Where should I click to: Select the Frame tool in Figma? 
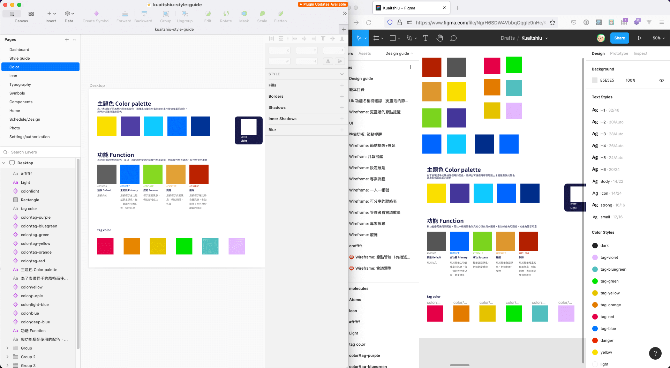(376, 38)
